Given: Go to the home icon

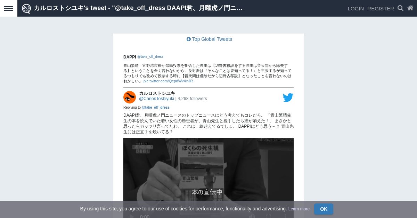Looking at the screenshot, I should tap(410, 8).
